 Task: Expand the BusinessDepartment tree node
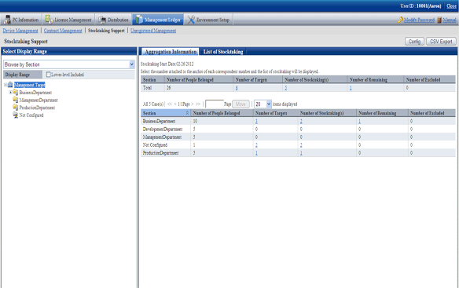(10, 93)
